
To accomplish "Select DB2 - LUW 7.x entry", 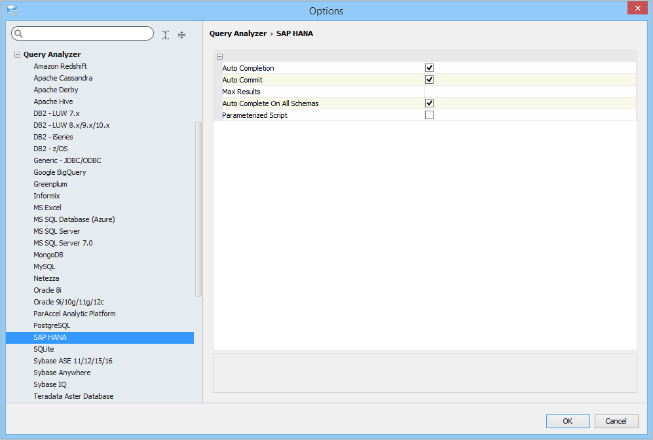I will click(x=56, y=113).
